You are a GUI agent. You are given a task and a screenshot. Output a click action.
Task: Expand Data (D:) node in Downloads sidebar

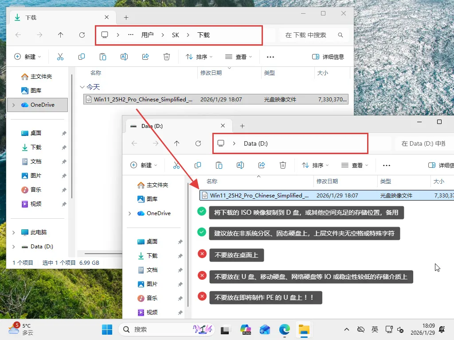(x=14, y=247)
